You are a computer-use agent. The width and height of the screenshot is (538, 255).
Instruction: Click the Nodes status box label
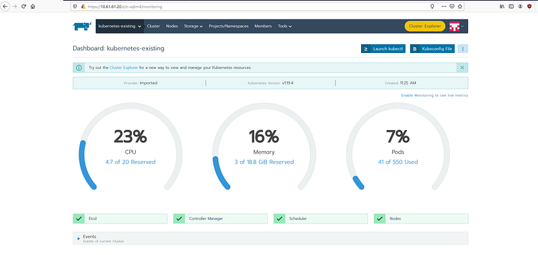395,218
